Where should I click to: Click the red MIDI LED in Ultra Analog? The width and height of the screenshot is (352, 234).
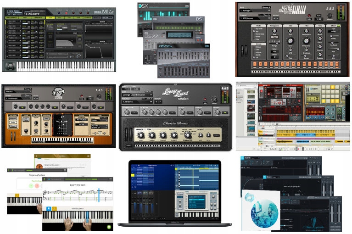(x=309, y=16)
